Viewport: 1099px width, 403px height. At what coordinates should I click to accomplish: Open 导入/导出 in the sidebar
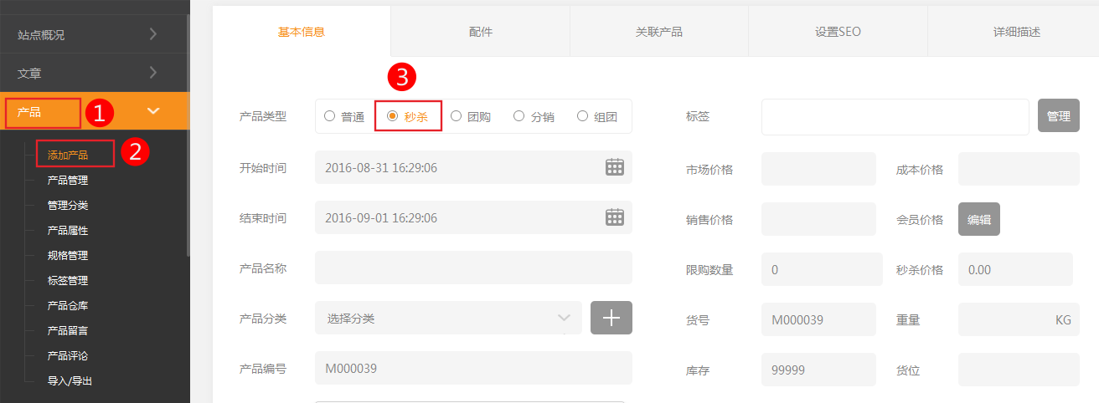point(70,381)
